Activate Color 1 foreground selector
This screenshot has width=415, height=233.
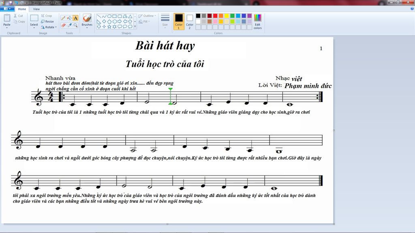click(179, 21)
